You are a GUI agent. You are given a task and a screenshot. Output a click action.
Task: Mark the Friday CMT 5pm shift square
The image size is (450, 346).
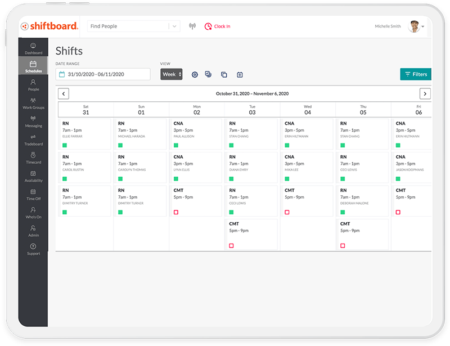point(398,212)
